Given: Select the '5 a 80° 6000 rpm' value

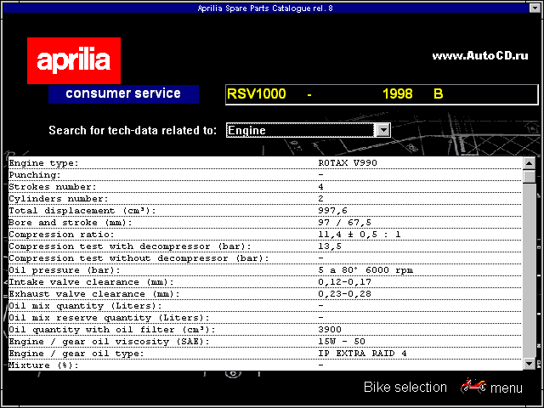Looking at the screenshot, I should pyautogui.click(x=365, y=270).
